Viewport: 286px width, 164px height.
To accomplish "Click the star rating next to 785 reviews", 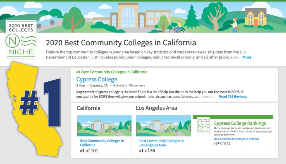I will coord(120,85).
